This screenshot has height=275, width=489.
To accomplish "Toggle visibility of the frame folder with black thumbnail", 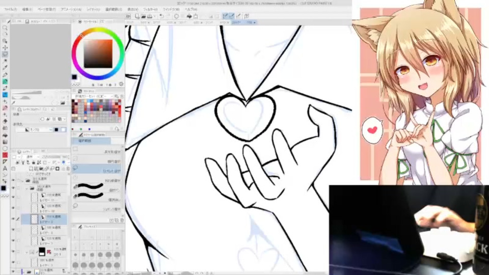I will pos(13,251).
